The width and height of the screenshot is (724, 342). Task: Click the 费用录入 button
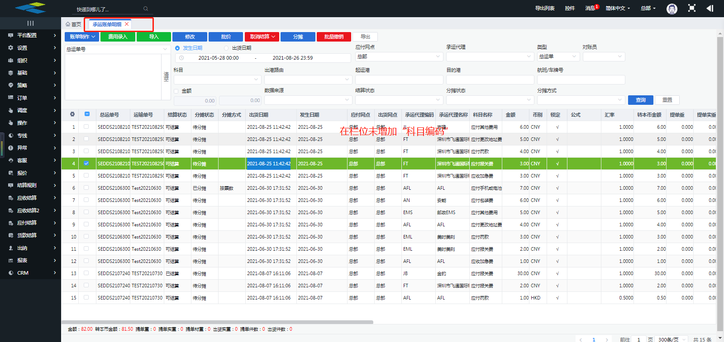tap(118, 37)
